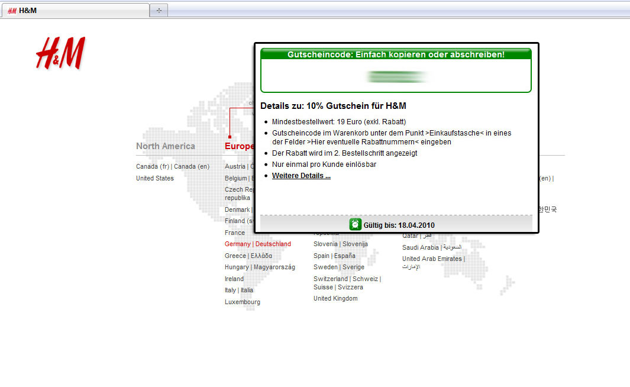Image resolution: width=630 pixels, height=387 pixels.
Task: Choose Deutschland
Action: tap(273, 244)
